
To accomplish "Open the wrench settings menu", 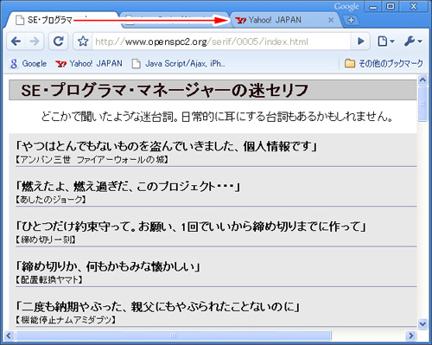I will (413, 42).
